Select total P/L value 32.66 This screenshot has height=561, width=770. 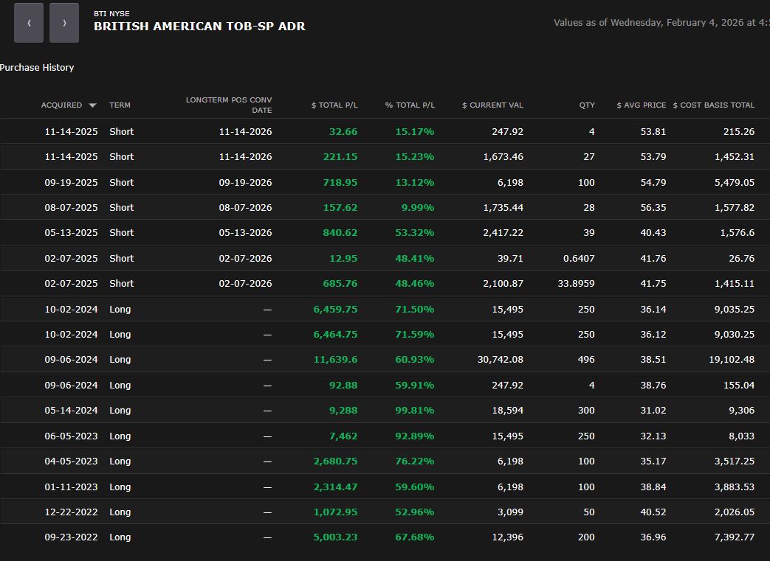(343, 131)
